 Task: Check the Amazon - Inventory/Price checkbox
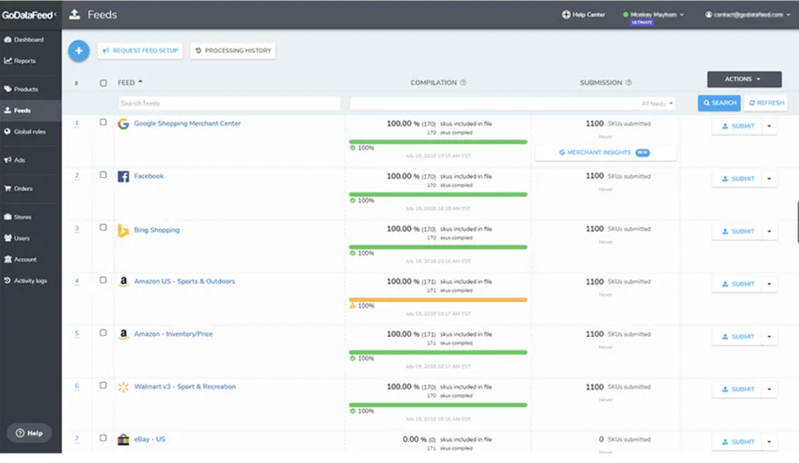coord(103,333)
